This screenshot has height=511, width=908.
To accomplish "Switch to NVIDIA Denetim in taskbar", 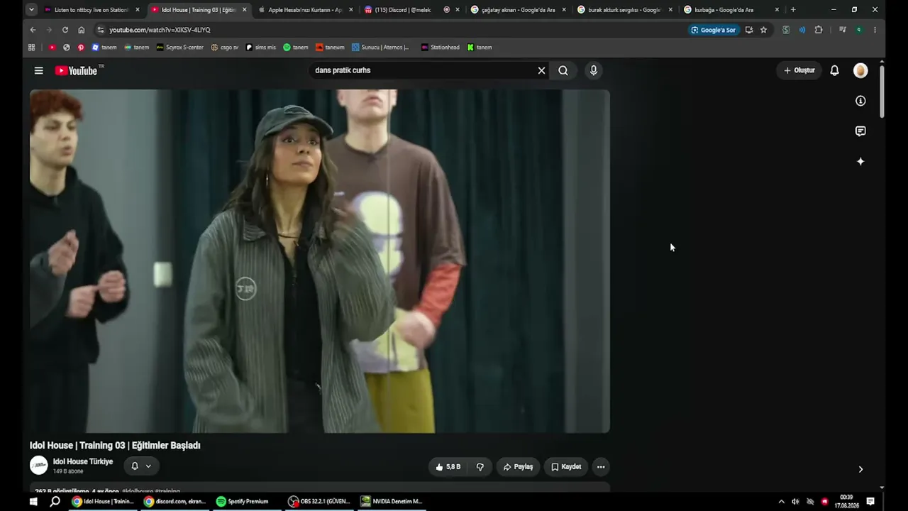I will point(391,501).
